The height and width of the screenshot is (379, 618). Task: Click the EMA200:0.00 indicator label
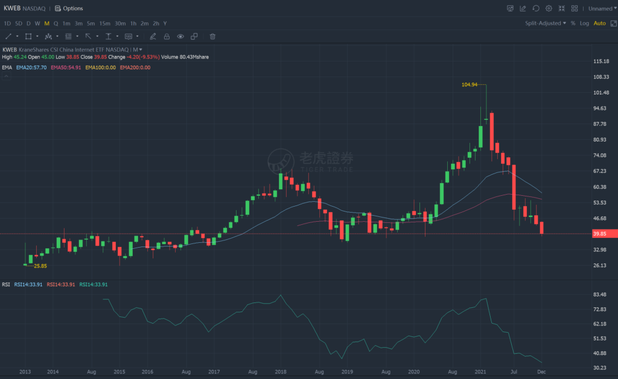coord(135,67)
